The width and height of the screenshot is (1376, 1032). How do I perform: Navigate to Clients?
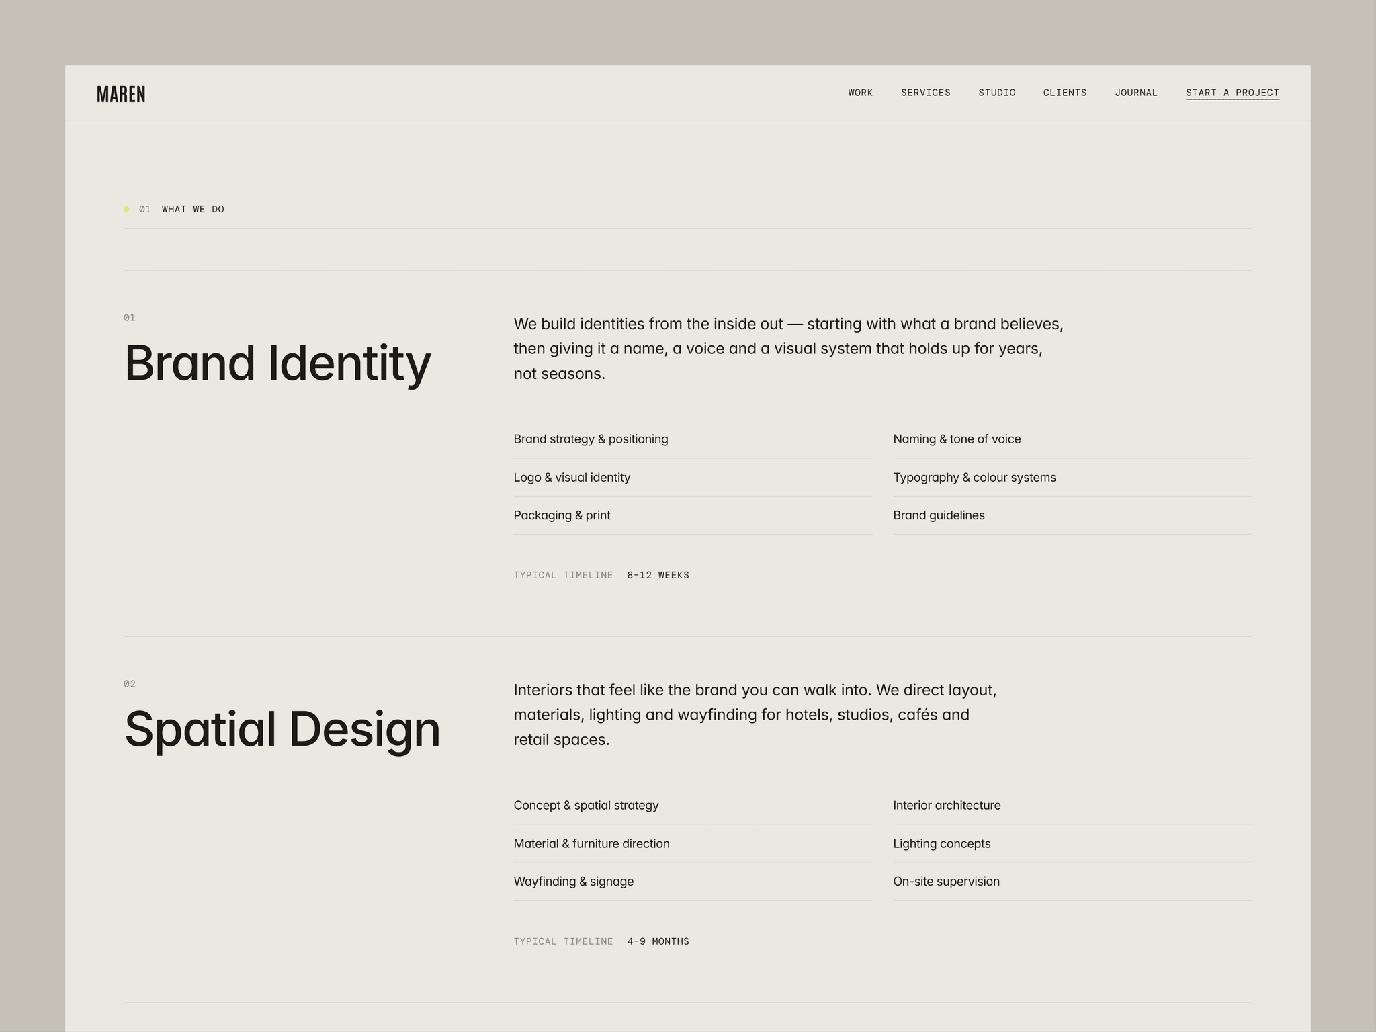point(1065,93)
